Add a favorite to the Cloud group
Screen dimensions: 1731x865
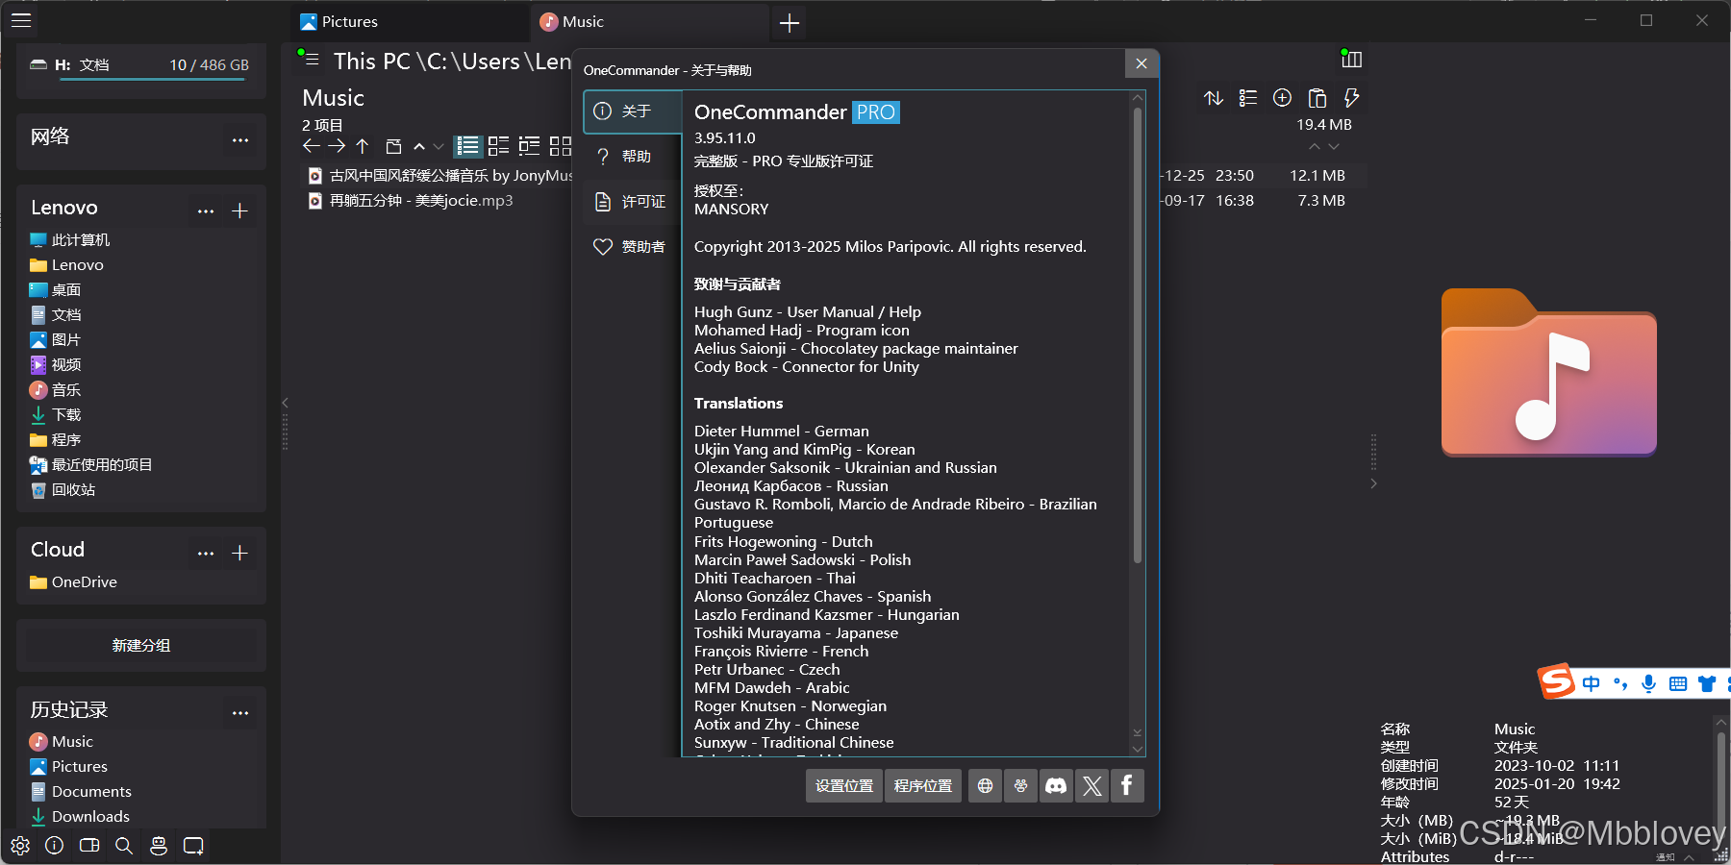tap(240, 554)
